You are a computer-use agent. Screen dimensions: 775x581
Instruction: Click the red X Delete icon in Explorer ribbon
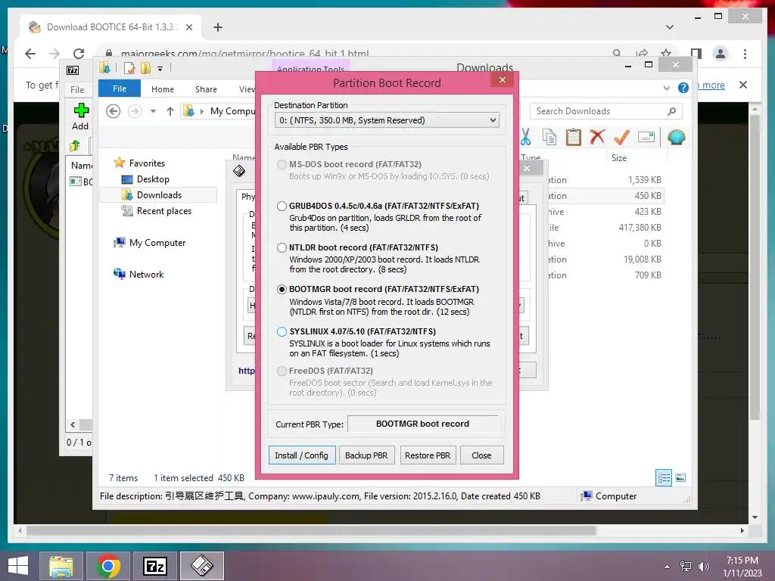pos(597,136)
